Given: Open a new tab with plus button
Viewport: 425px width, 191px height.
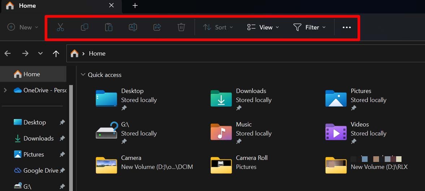Looking at the screenshot, I should click(135, 5).
